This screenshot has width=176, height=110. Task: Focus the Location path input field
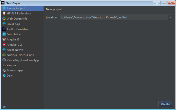click(113, 17)
